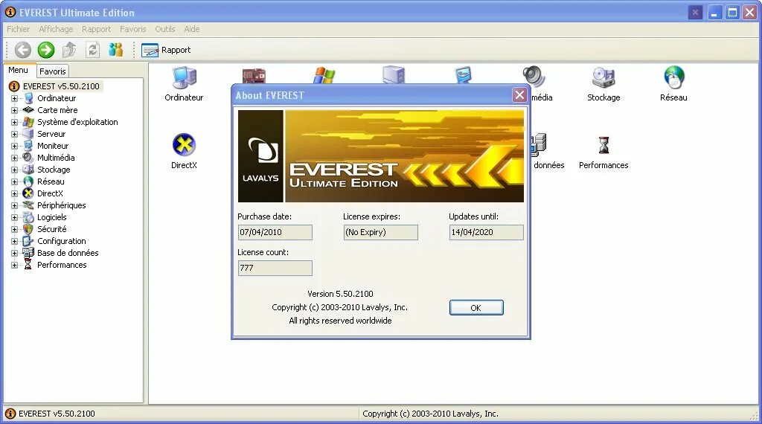The width and height of the screenshot is (762, 424).
Task: Click the Sécurité shield icon in the tree
Action: [x=28, y=229]
